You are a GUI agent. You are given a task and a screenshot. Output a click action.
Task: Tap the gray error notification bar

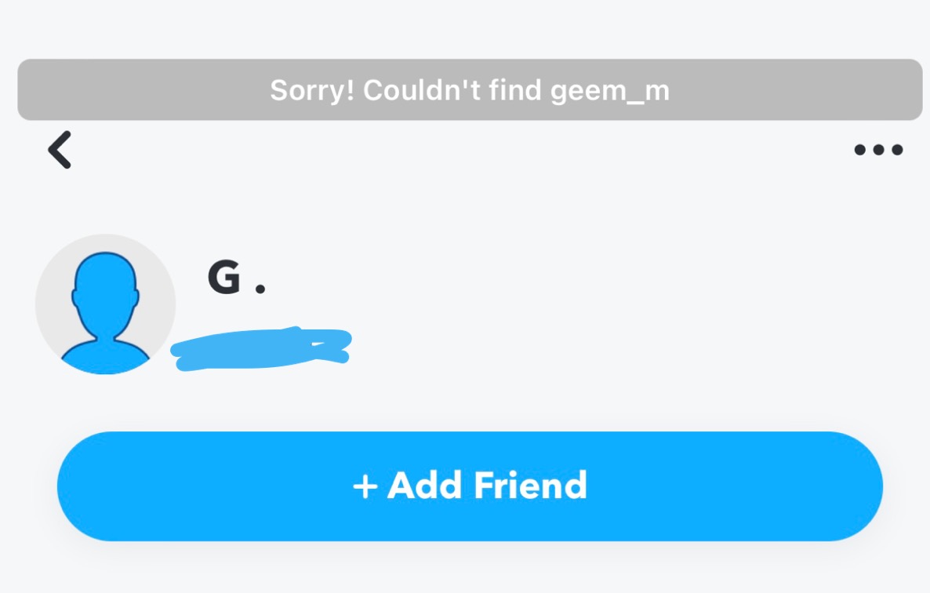point(470,89)
